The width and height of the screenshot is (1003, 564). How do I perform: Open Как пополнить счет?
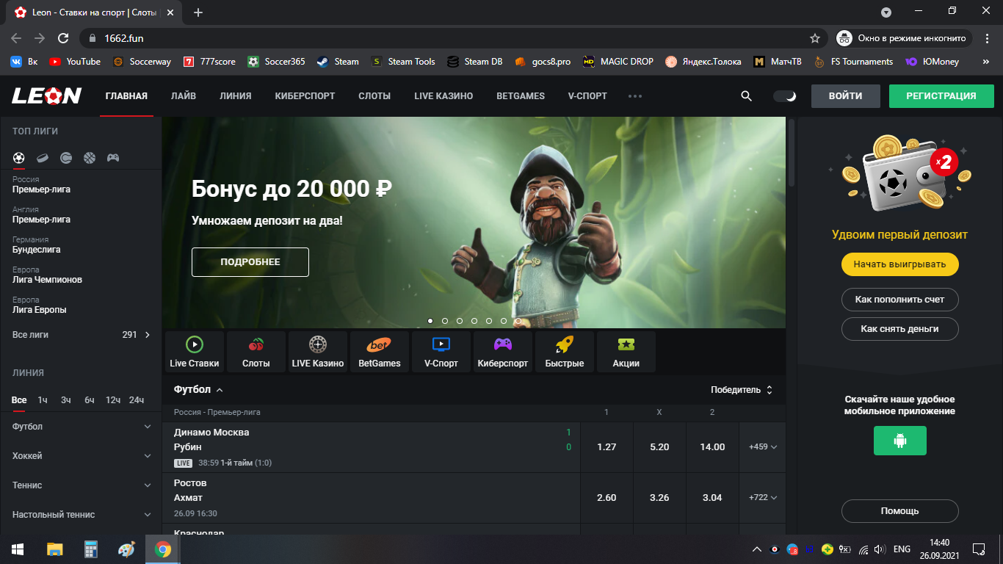(x=900, y=300)
